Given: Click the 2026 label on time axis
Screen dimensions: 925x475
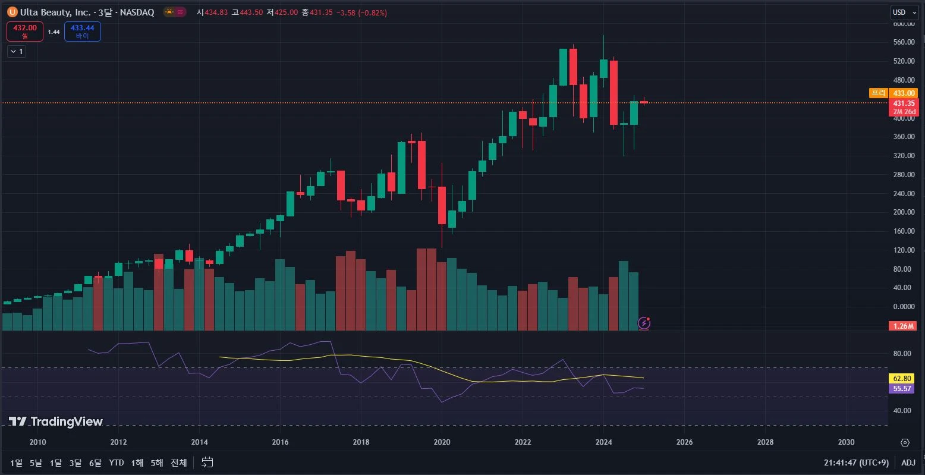Looking at the screenshot, I should pos(684,442).
